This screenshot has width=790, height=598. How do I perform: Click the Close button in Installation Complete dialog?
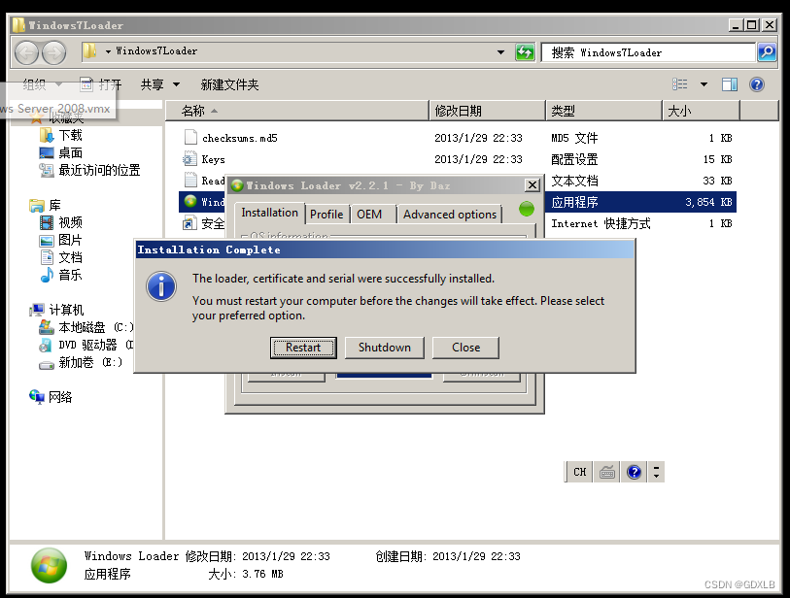(x=465, y=348)
